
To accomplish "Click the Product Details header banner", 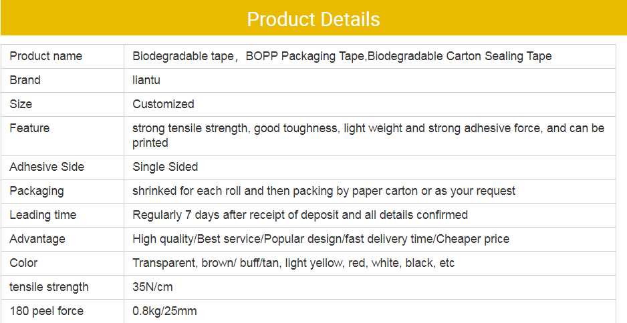I will [x=313, y=19].
